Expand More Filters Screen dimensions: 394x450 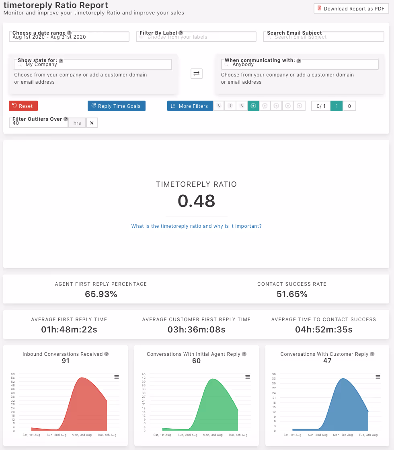190,106
